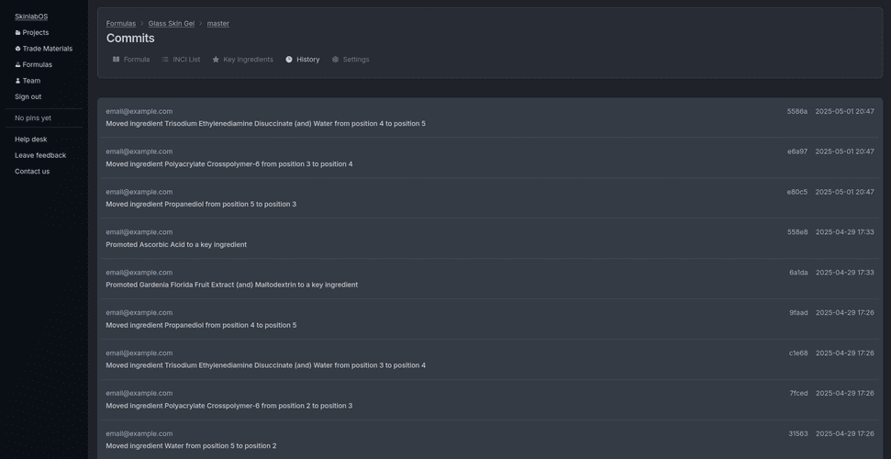891x459 pixels.
Task: Open the Glass Skin Gel breadcrumb
Action: coord(172,24)
